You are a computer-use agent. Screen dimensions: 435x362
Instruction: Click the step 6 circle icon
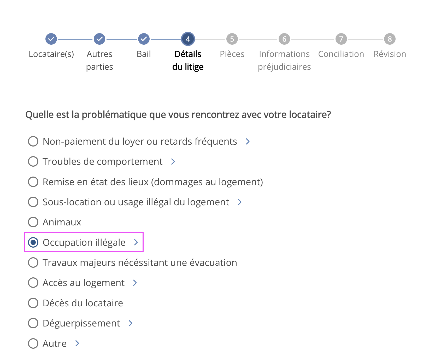(284, 39)
